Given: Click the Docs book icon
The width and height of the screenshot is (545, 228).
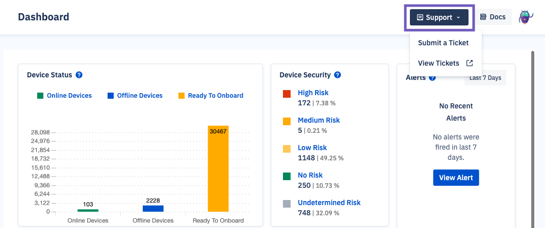Looking at the screenshot, I should click(483, 17).
